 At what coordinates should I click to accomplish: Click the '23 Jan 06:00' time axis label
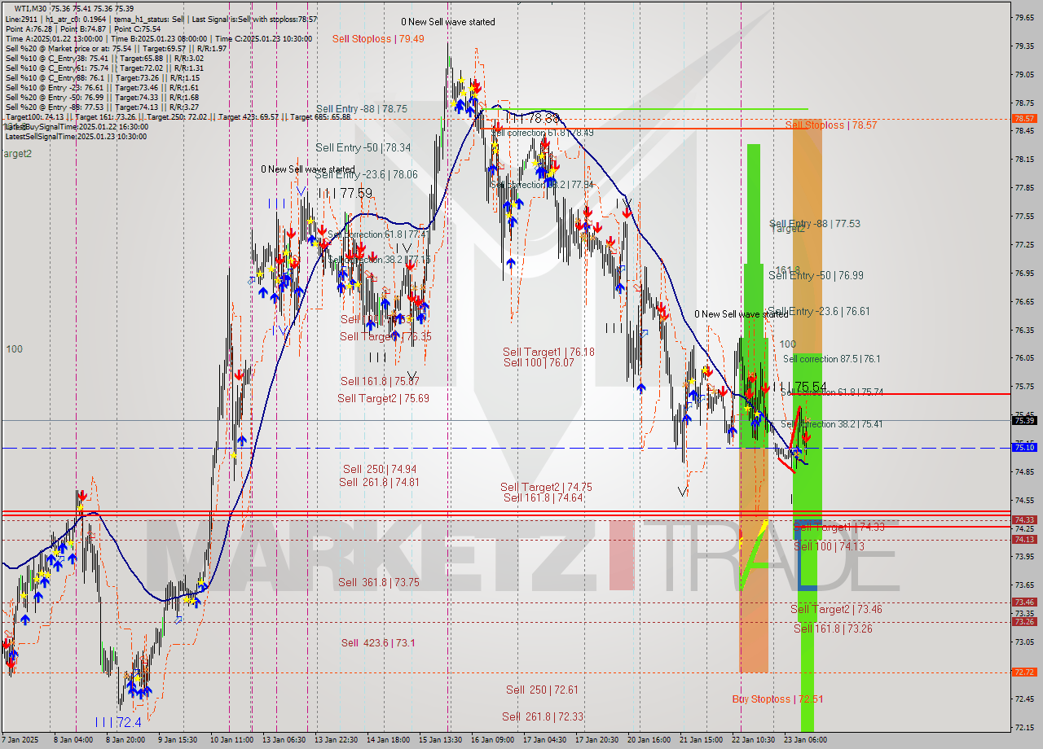click(804, 740)
